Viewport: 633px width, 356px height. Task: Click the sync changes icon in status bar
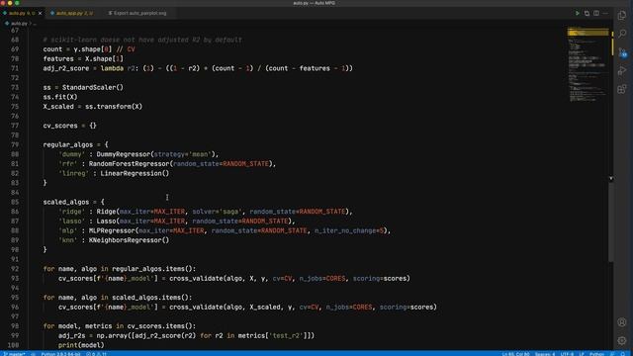click(x=33, y=354)
